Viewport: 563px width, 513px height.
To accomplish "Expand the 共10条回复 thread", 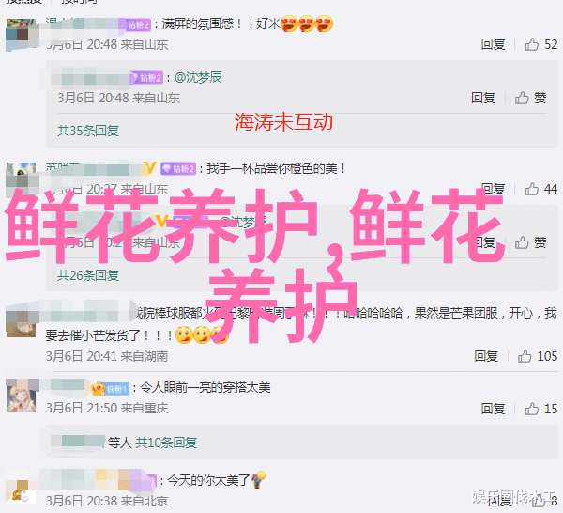I will click(166, 443).
